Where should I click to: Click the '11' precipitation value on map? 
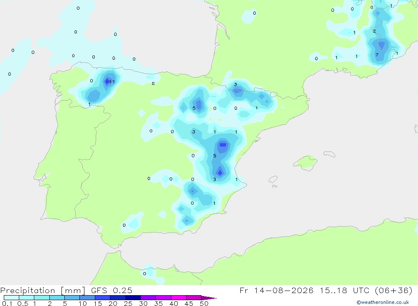tap(112, 82)
